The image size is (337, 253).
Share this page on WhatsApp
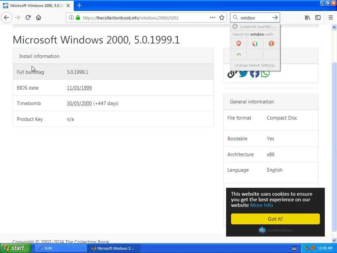click(x=266, y=73)
